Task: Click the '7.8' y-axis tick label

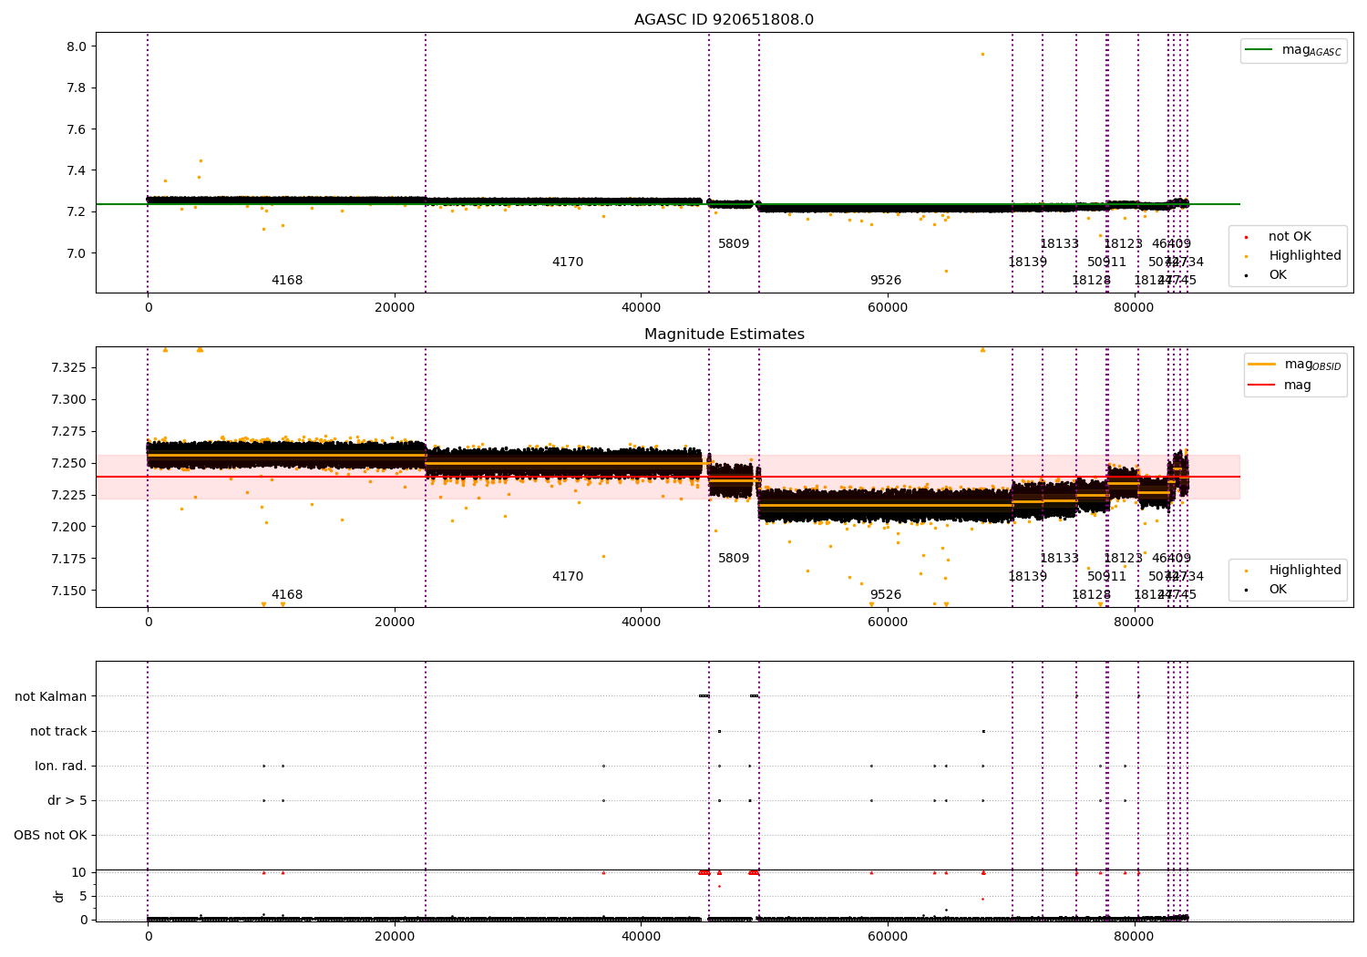Action: pyautogui.click(x=77, y=87)
